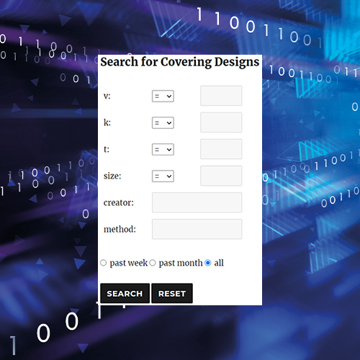The image size is (360, 360).
Task: Click the k: label
Action: 107,122
